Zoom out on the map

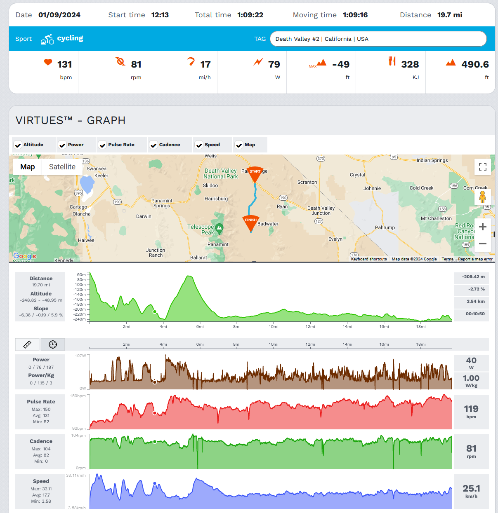[483, 244]
